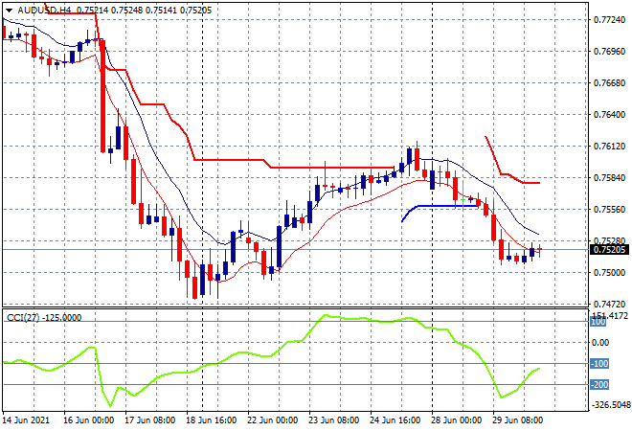This screenshot has width=632, height=431.
Task: Click the 0.76960 price axis label
Action: [x=610, y=51]
